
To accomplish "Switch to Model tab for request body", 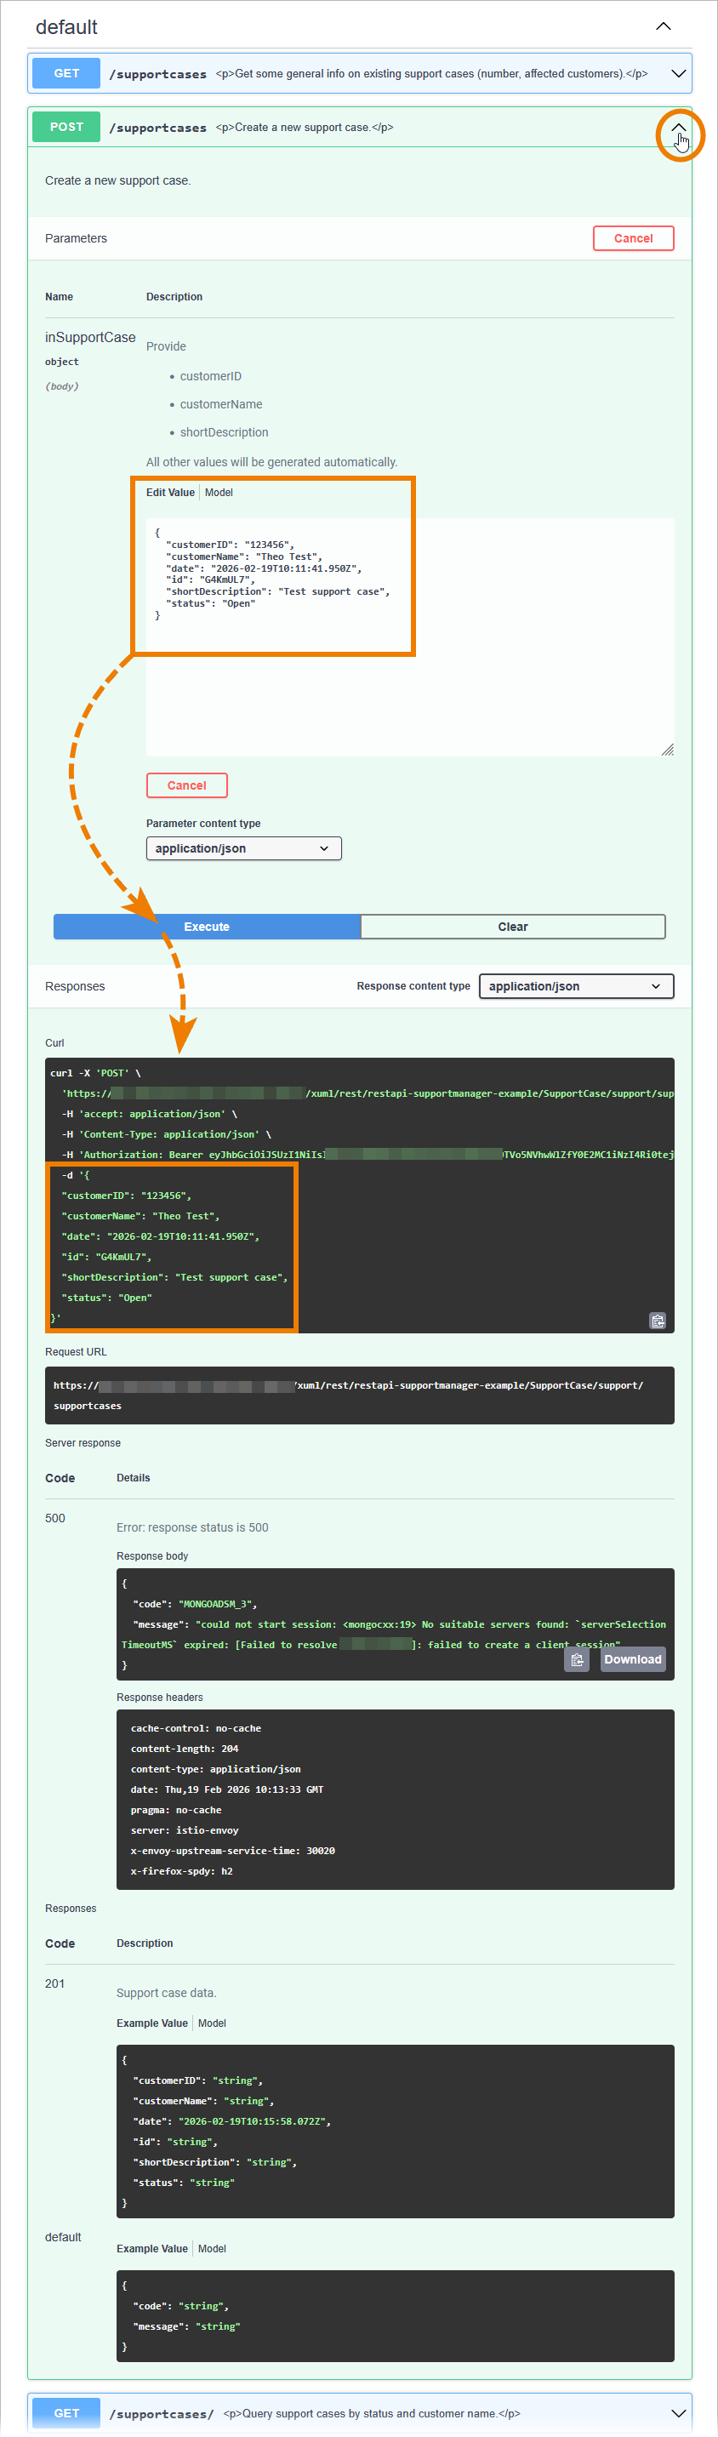I will tap(219, 493).
